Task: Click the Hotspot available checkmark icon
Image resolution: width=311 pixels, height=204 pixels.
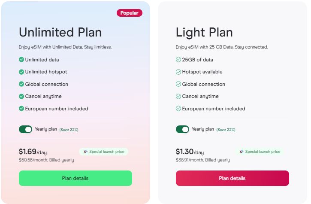Action: (178, 72)
